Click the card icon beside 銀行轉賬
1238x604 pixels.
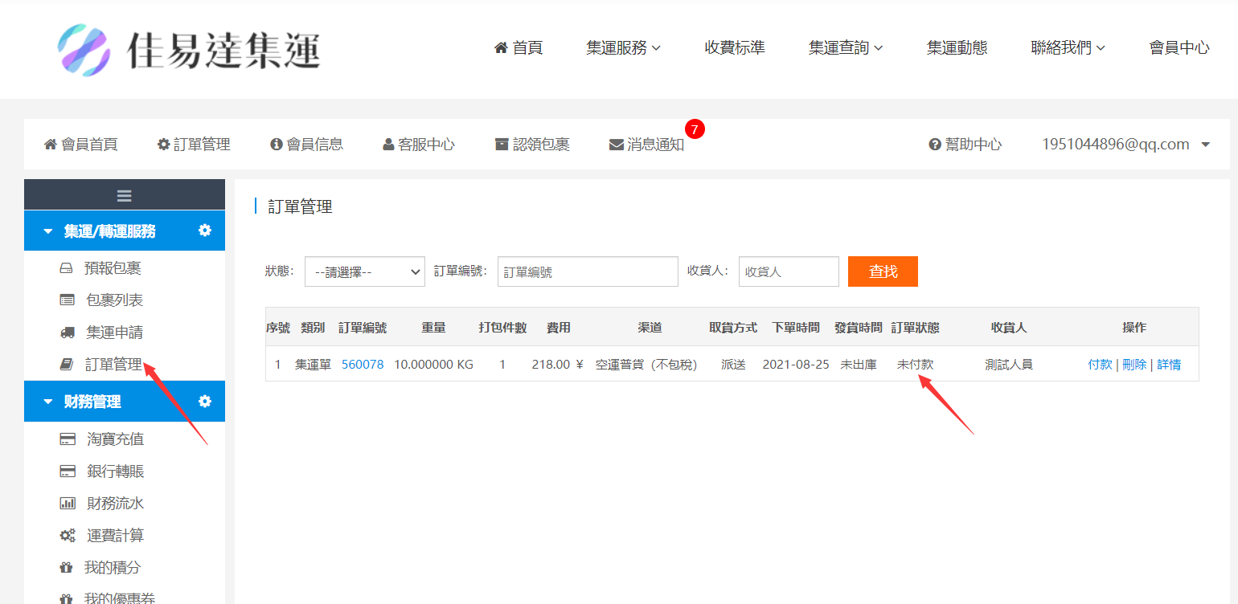point(68,471)
